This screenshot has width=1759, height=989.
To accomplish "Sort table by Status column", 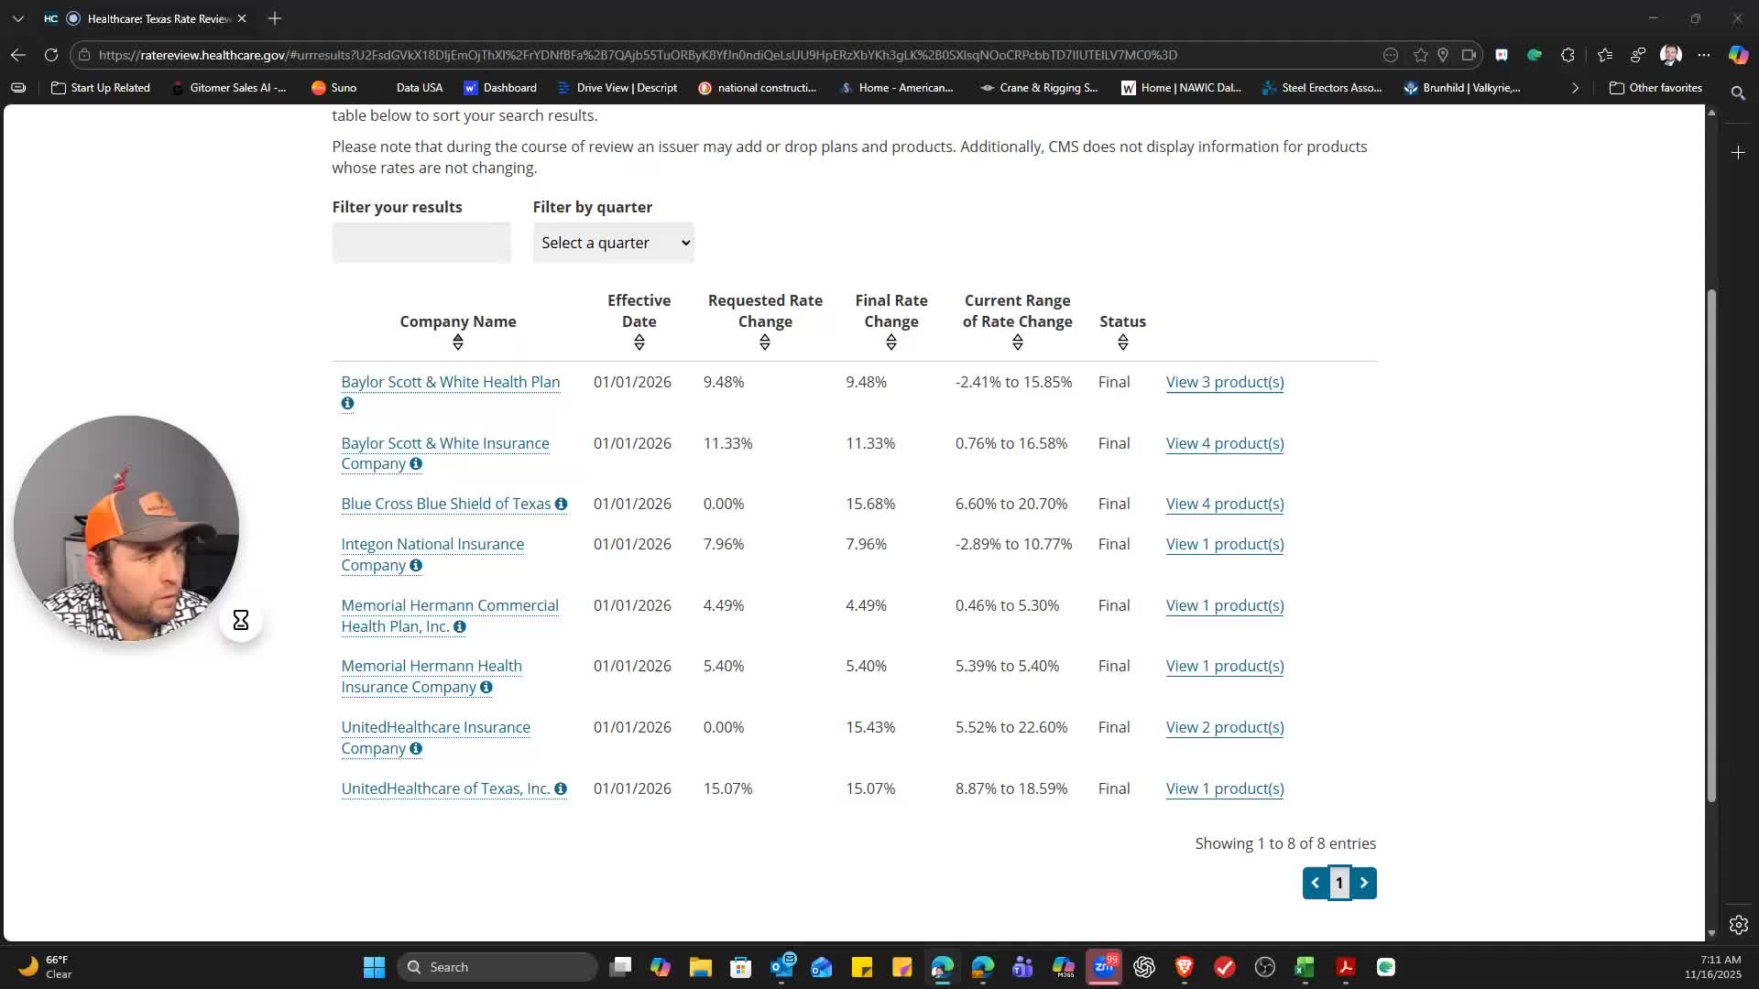I will (x=1123, y=342).
